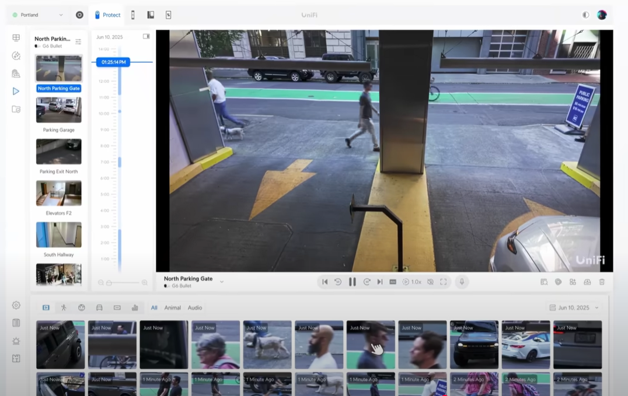This screenshot has width=628, height=396.
Task: Click the download export icon above the timeline
Action: (587, 282)
